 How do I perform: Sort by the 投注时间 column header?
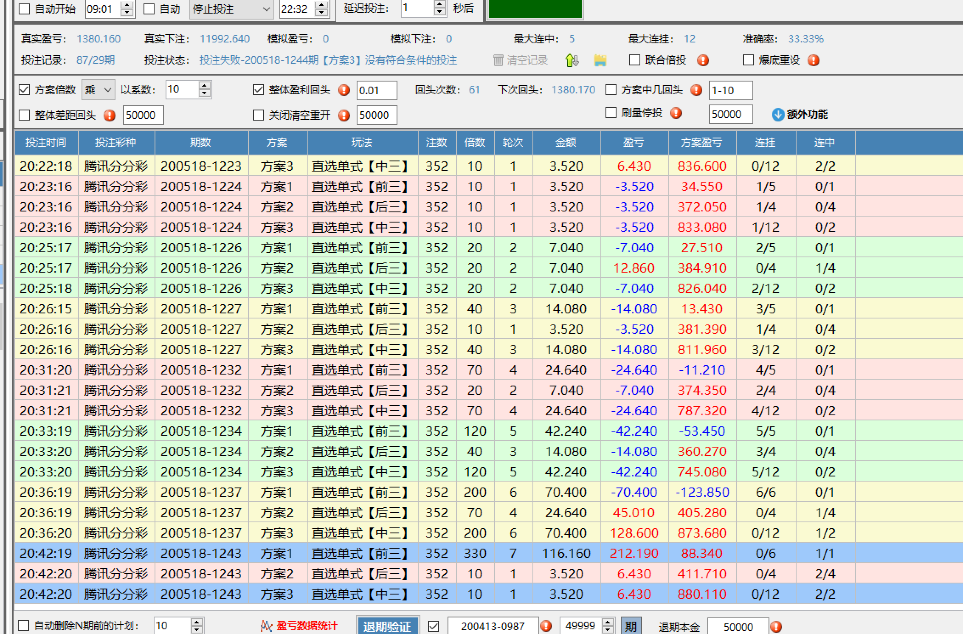[46, 143]
